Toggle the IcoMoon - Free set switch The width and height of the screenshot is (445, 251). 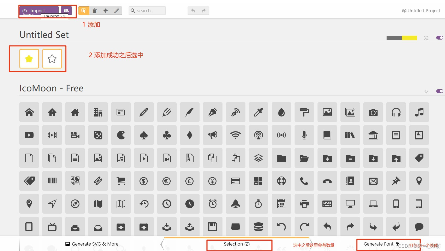[x=440, y=91]
